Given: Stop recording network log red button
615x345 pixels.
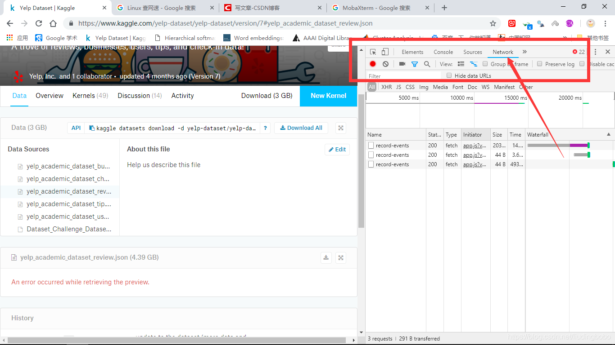Looking at the screenshot, I should pos(373,64).
